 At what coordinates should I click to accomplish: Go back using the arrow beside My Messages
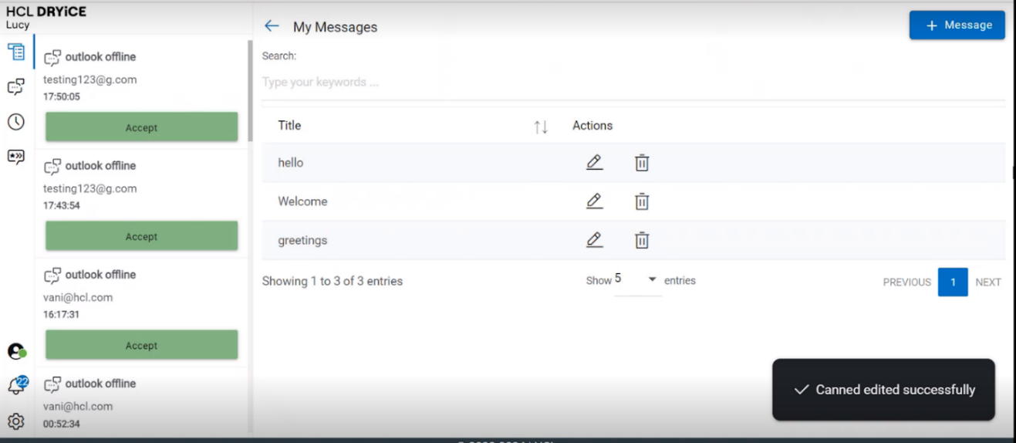click(272, 26)
